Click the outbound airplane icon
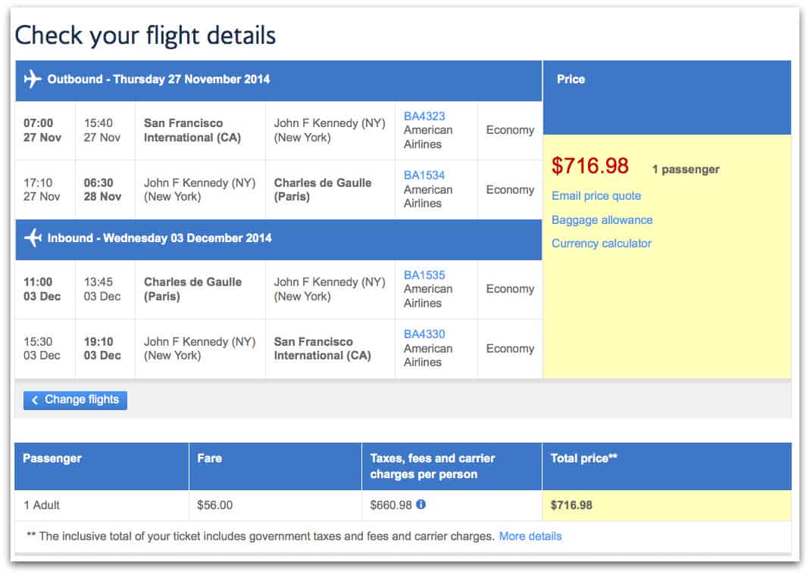Screen dimensions: 810x575 click(x=33, y=79)
